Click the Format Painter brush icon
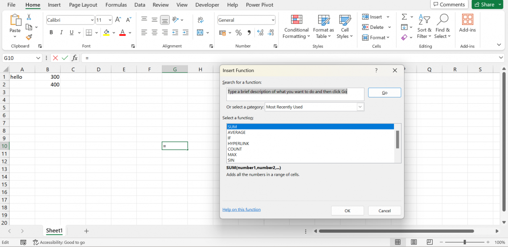This screenshot has width=508, height=247. point(29,37)
